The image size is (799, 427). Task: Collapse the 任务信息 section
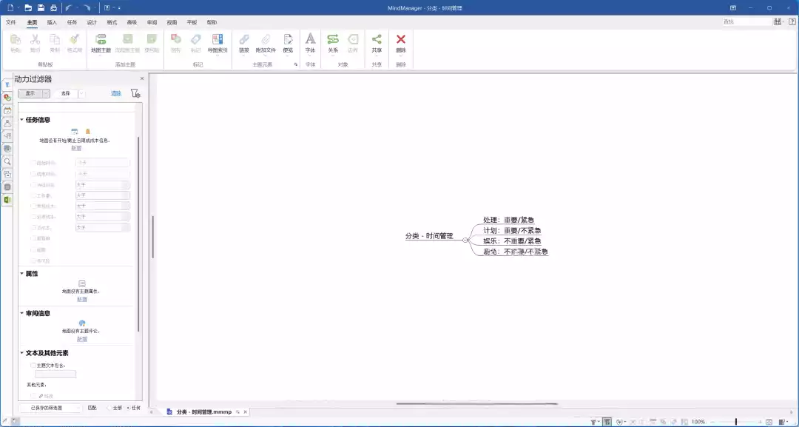22,120
